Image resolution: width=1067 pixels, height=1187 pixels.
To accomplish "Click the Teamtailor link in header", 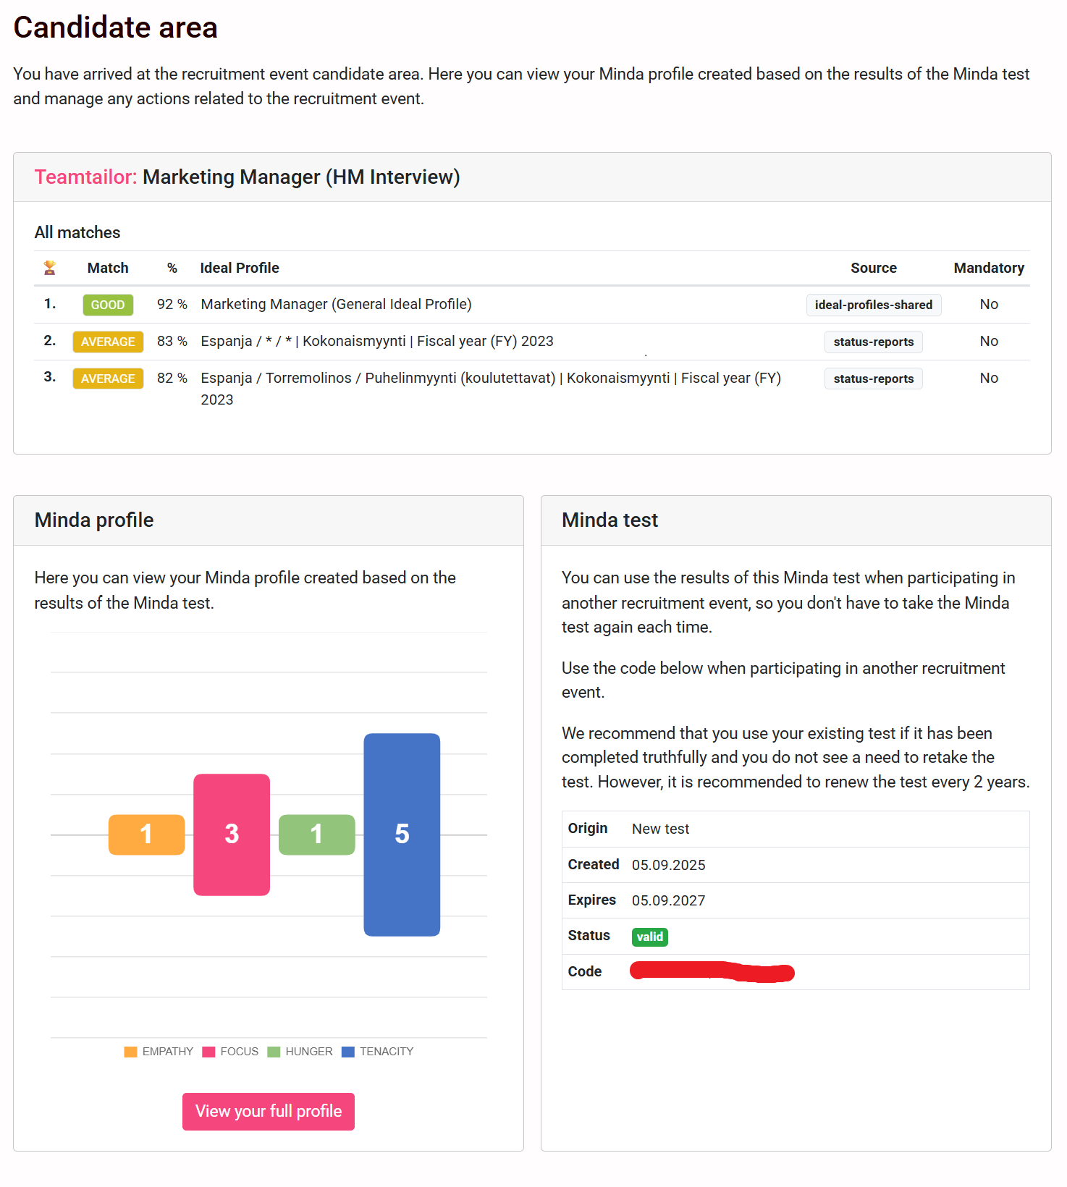I will click(x=85, y=177).
